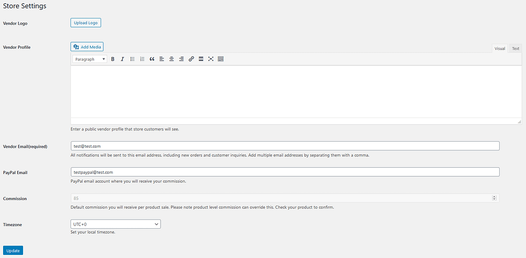The height and width of the screenshot is (258, 526).
Task: Expand the Timezone UTC+0 dropdown
Action: (116, 224)
